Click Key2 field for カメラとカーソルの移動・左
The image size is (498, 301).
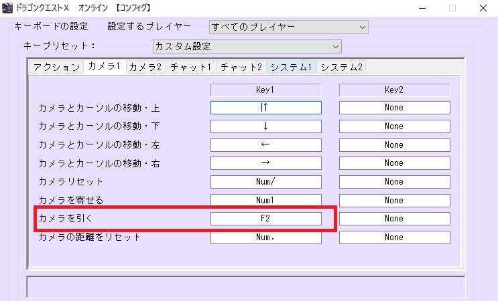[x=395, y=145]
